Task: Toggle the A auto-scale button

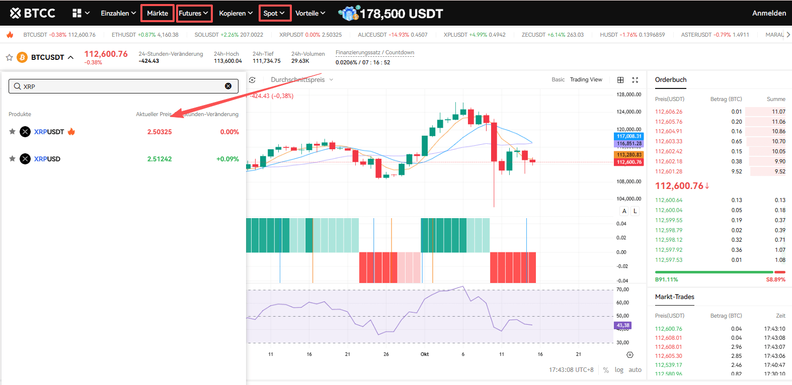Action: tap(624, 211)
